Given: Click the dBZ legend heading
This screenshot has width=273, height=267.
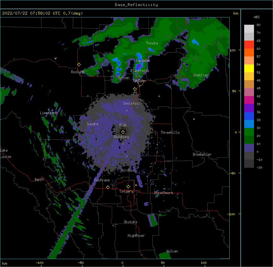Looking at the screenshot, I should 257,17.
